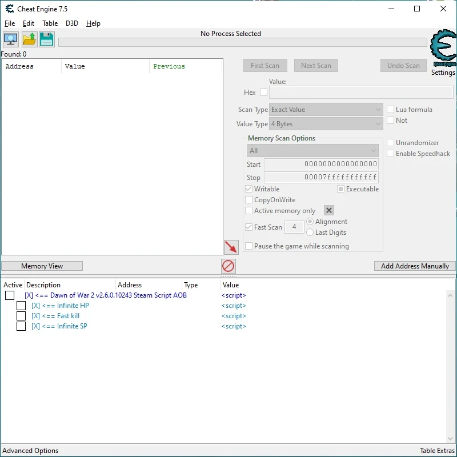This screenshot has width=457, height=457.
Task: Open the D3D menu
Action: 72,23
